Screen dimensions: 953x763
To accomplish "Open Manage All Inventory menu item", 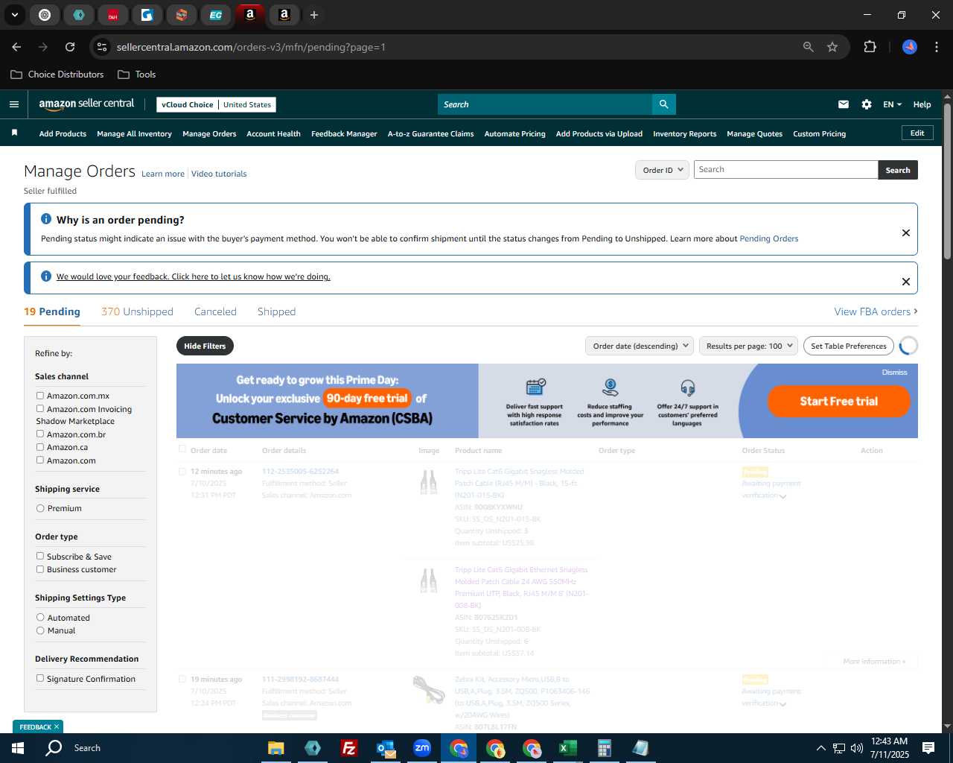I will (x=134, y=134).
